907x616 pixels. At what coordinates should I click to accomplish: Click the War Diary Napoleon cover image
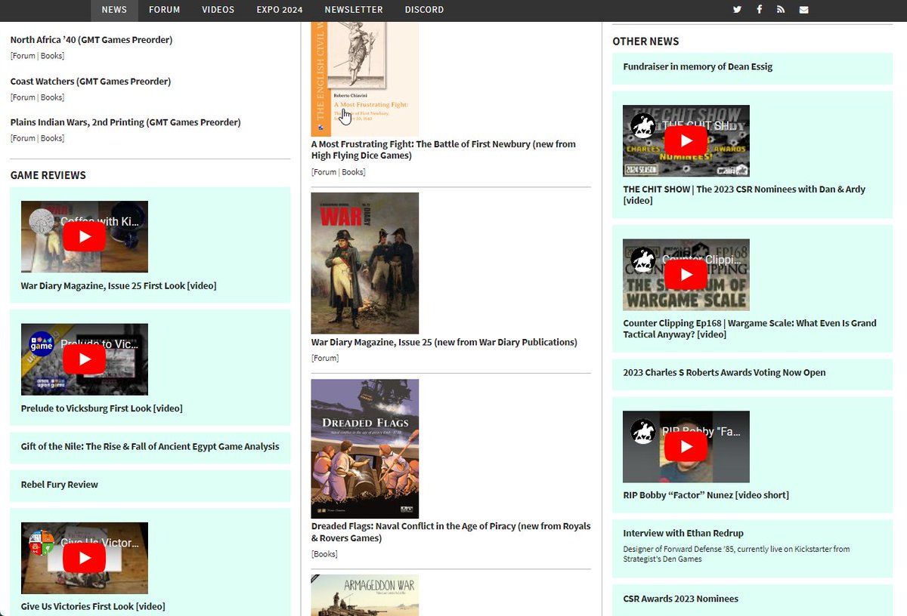[x=364, y=262]
